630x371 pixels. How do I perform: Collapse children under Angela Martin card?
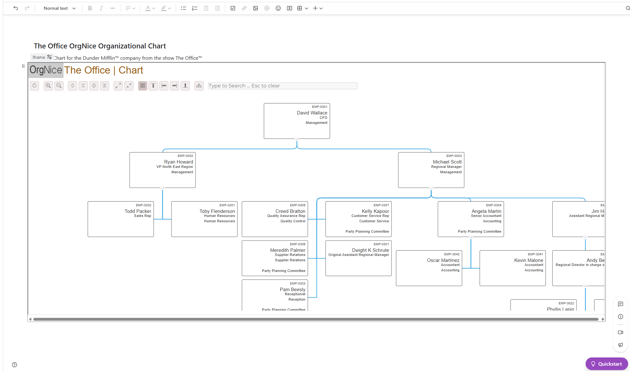click(x=471, y=237)
